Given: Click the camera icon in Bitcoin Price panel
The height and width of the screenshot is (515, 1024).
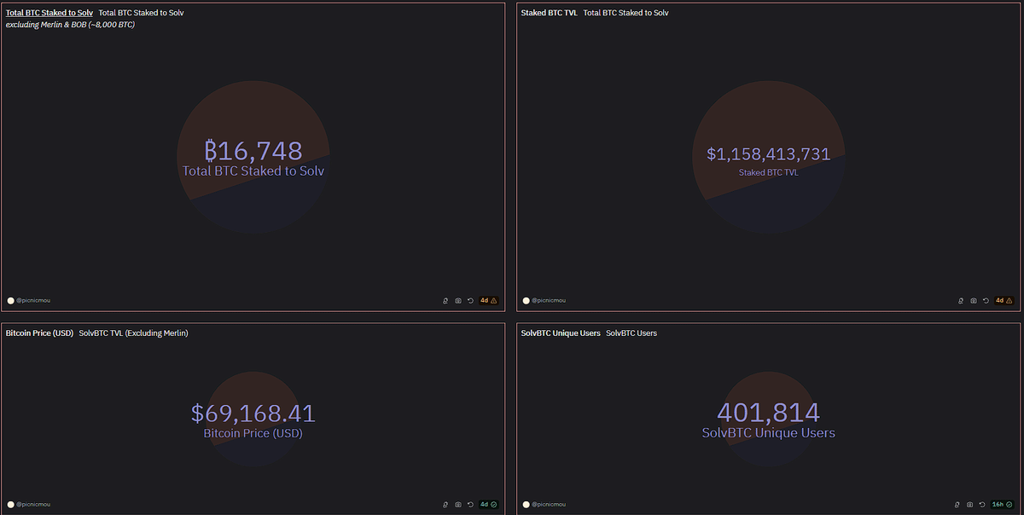Looking at the screenshot, I should click(x=458, y=504).
